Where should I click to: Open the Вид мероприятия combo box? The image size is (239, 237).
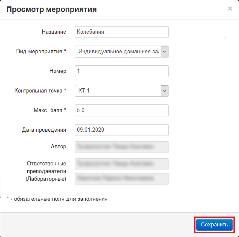[x=122, y=52]
